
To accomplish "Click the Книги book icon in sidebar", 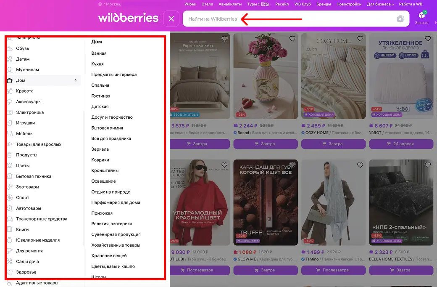I will (x=10, y=229).
